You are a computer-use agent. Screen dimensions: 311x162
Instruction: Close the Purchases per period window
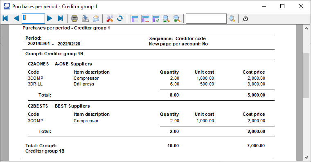(x=301, y=7)
